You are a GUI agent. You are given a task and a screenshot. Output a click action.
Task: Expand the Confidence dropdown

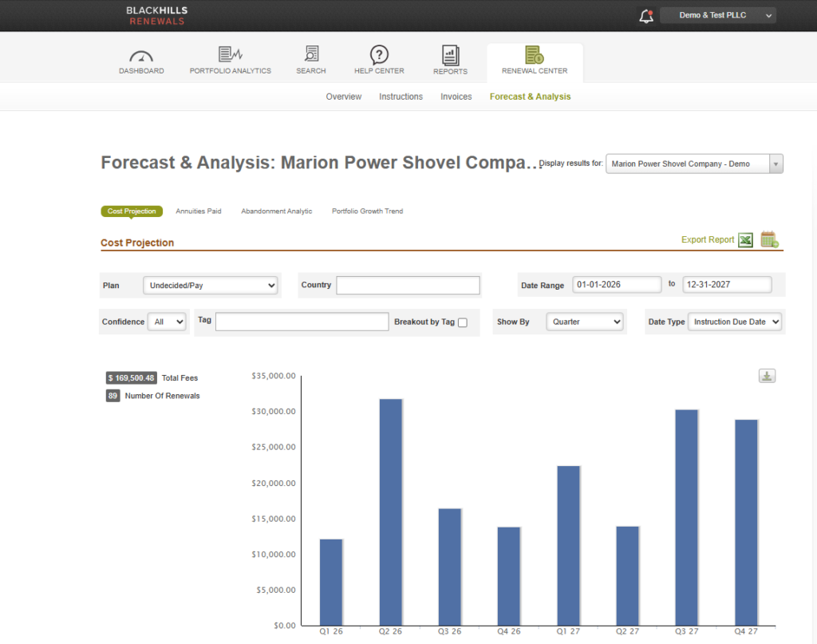(x=167, y=322)
